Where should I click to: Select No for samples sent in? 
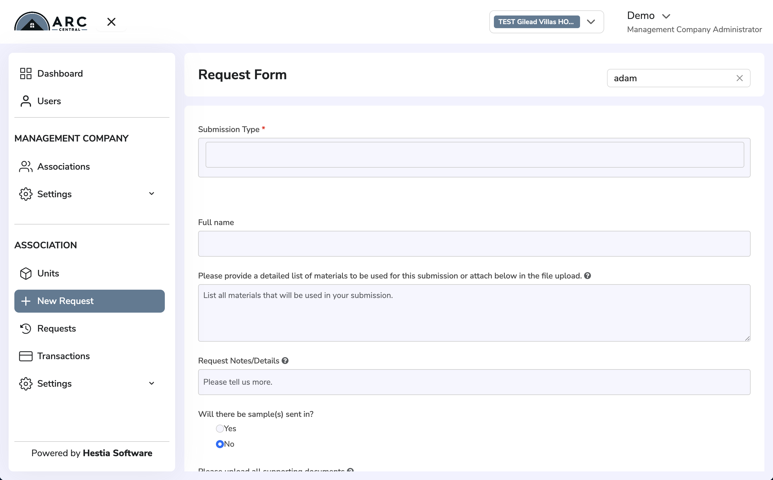[220, 444]
